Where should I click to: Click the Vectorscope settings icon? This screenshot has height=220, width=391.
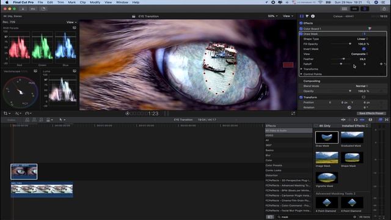pyautogui.click(x=35, y=71)
